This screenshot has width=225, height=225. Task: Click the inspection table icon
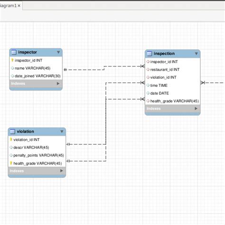coord(150,54)
